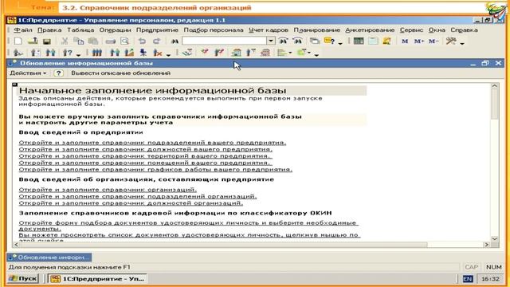Expand arrow after person with red X
The image size is (510, 287).
[x=168, y=54]
